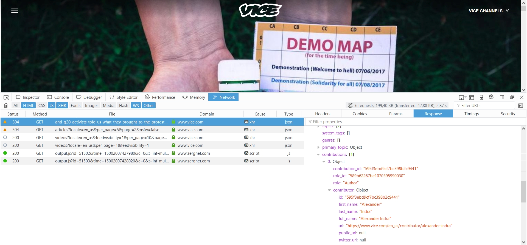527x245 pixels.
Task: Collapse the request details pane
Action: [x=521, y=106]
